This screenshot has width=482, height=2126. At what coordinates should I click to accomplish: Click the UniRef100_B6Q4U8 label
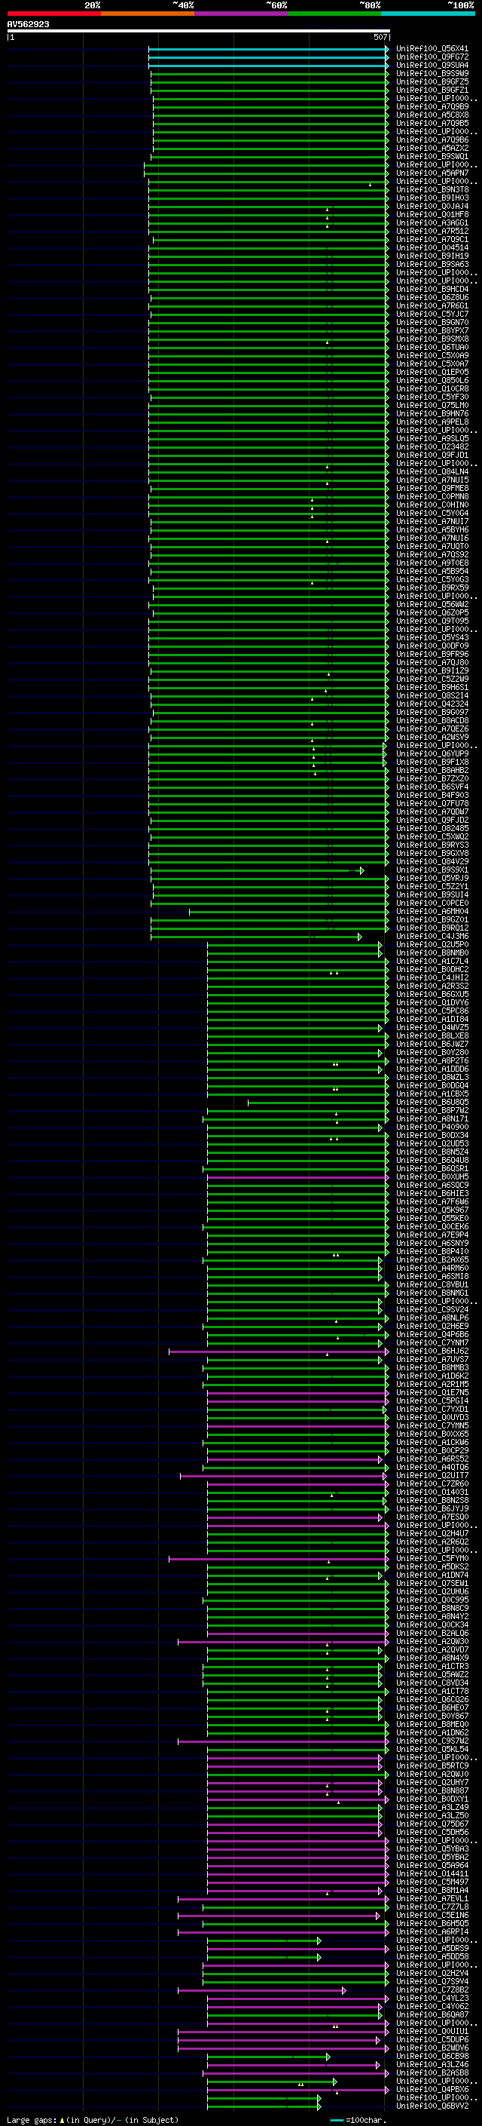pyautogui.click(x=432, y=1161)
